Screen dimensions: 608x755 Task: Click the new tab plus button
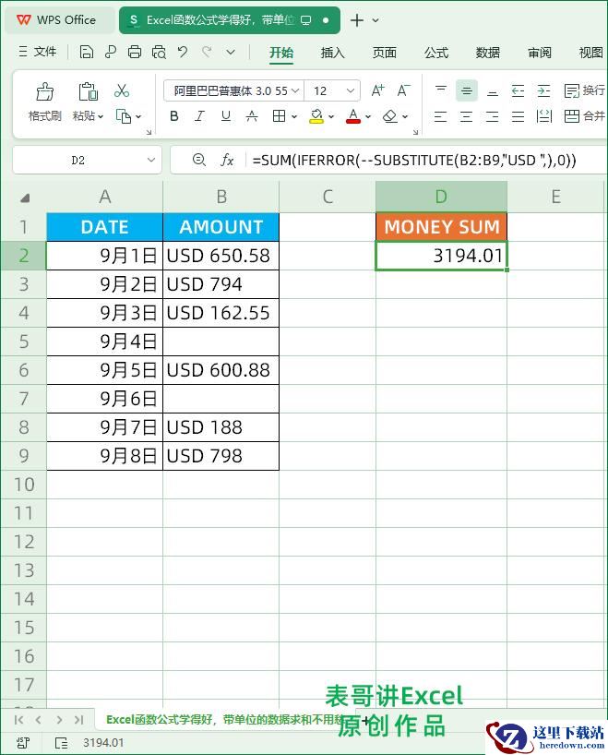coord(357,20)
